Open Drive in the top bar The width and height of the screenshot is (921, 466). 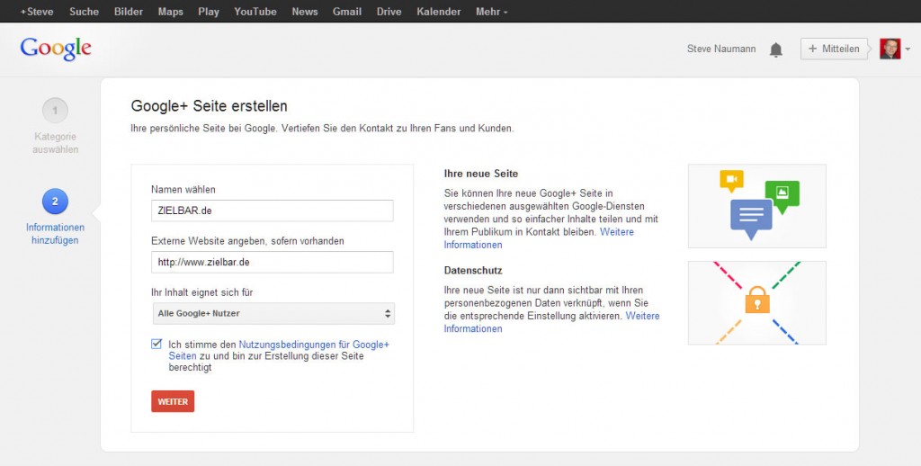389,12
